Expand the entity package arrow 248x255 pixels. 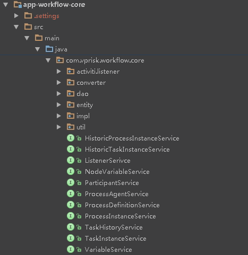click(59, 105)
